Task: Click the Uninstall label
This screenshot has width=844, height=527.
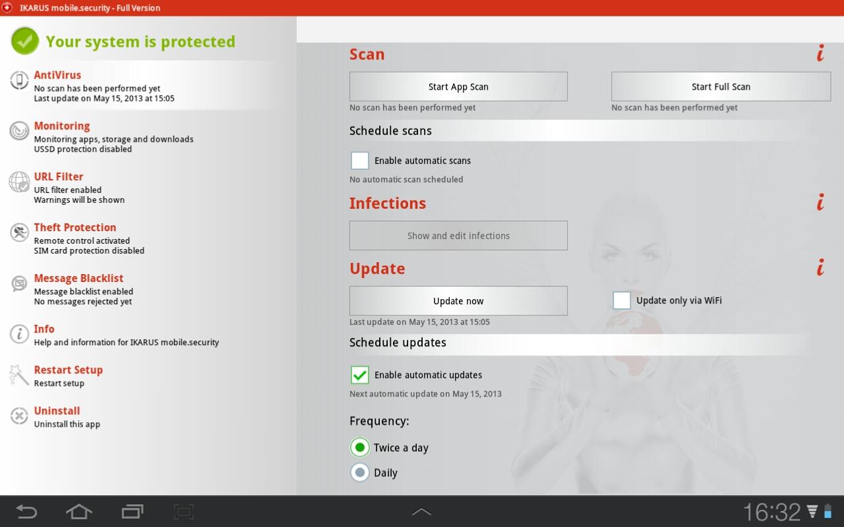Action: [57, 410]
